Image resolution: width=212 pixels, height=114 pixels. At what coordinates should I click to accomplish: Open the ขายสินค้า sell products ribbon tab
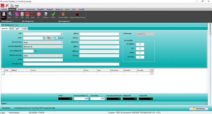coord(21,9)
